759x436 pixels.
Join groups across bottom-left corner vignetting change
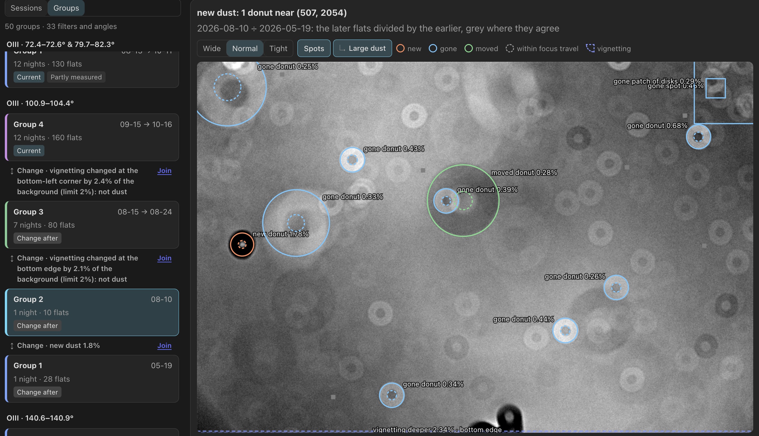click(x=164, y=171)
